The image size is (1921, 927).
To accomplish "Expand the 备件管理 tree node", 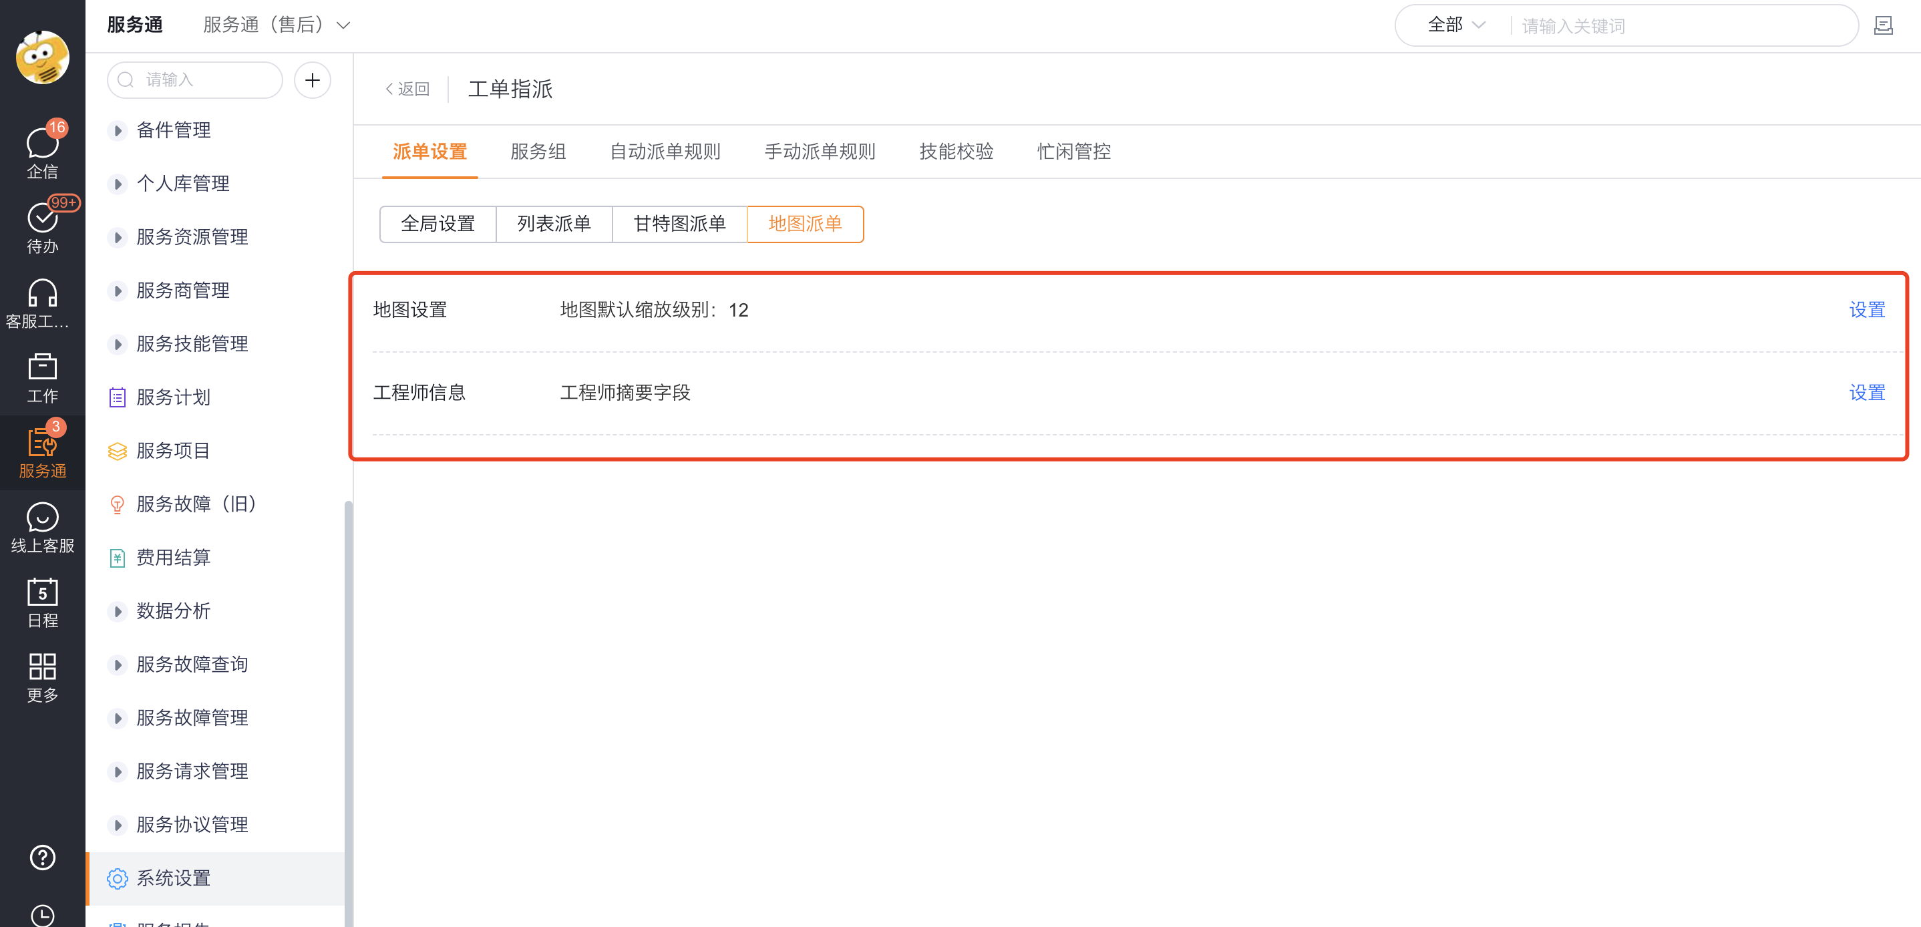I will coord(117,130).
